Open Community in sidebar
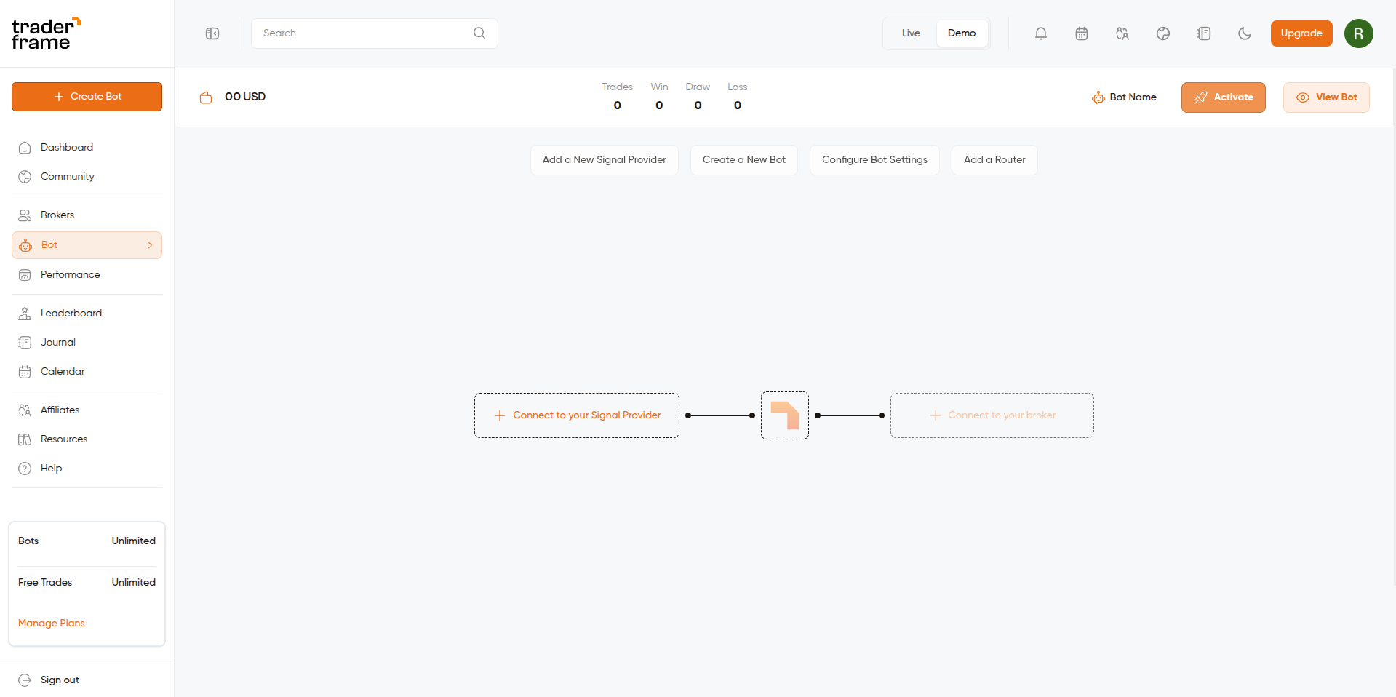This screenshot has height=697, width=1396. pyautogui.click(x=87, y=176)
